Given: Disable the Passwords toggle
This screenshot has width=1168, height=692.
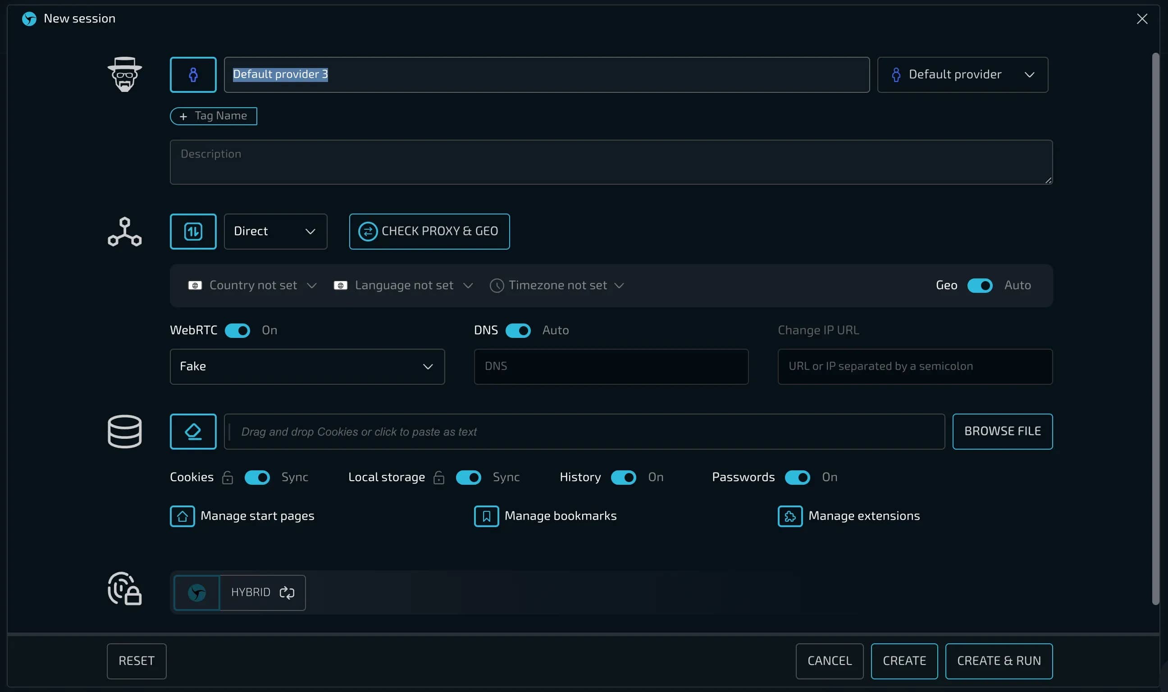Looking at the screenshot, I should tap(797, 478).
